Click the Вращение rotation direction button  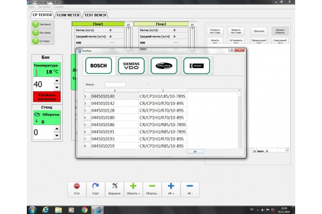(x=114, y=188)
